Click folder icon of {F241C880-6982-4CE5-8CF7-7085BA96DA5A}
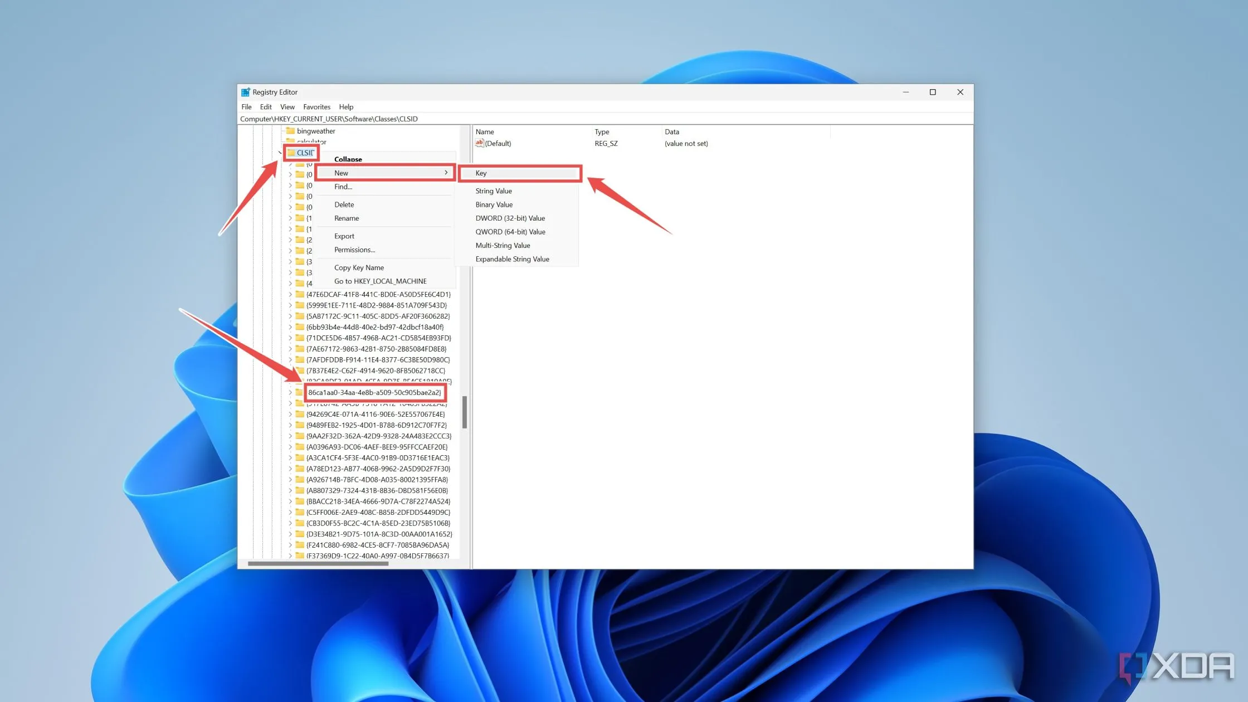This screenshot has height=702, width=1248. (x=300, y=545)
